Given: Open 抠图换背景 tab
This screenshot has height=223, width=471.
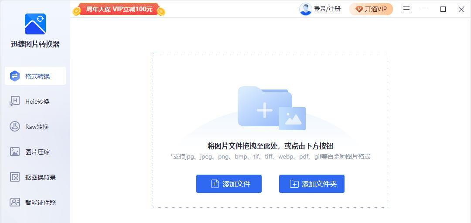Looking at the screenshot, I should tap(35, 177).
